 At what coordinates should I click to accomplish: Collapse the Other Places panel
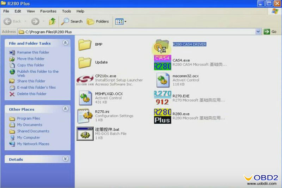point(65,109)
